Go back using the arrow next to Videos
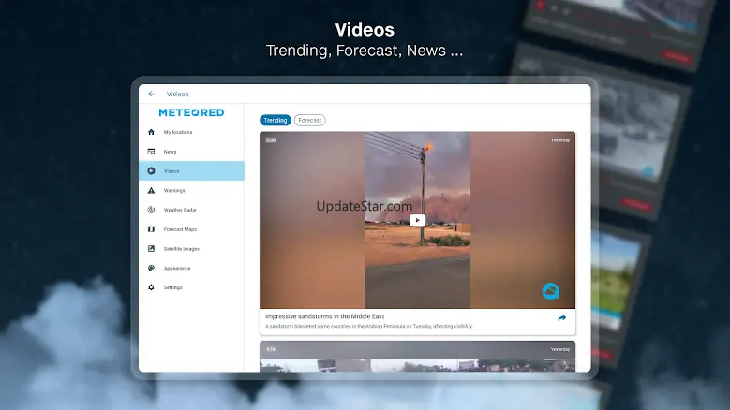 tap(151, 94)
